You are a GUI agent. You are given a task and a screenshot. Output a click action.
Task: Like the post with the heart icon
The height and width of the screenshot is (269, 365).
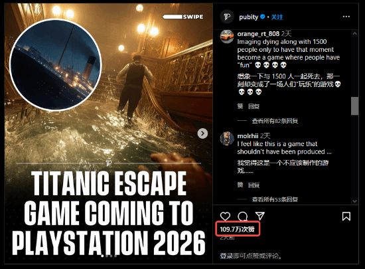pos(225,216)
